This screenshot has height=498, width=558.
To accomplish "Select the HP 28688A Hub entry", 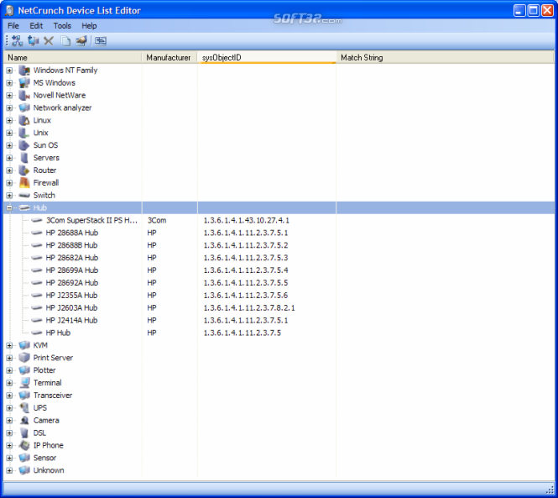I will coord(72,233).
